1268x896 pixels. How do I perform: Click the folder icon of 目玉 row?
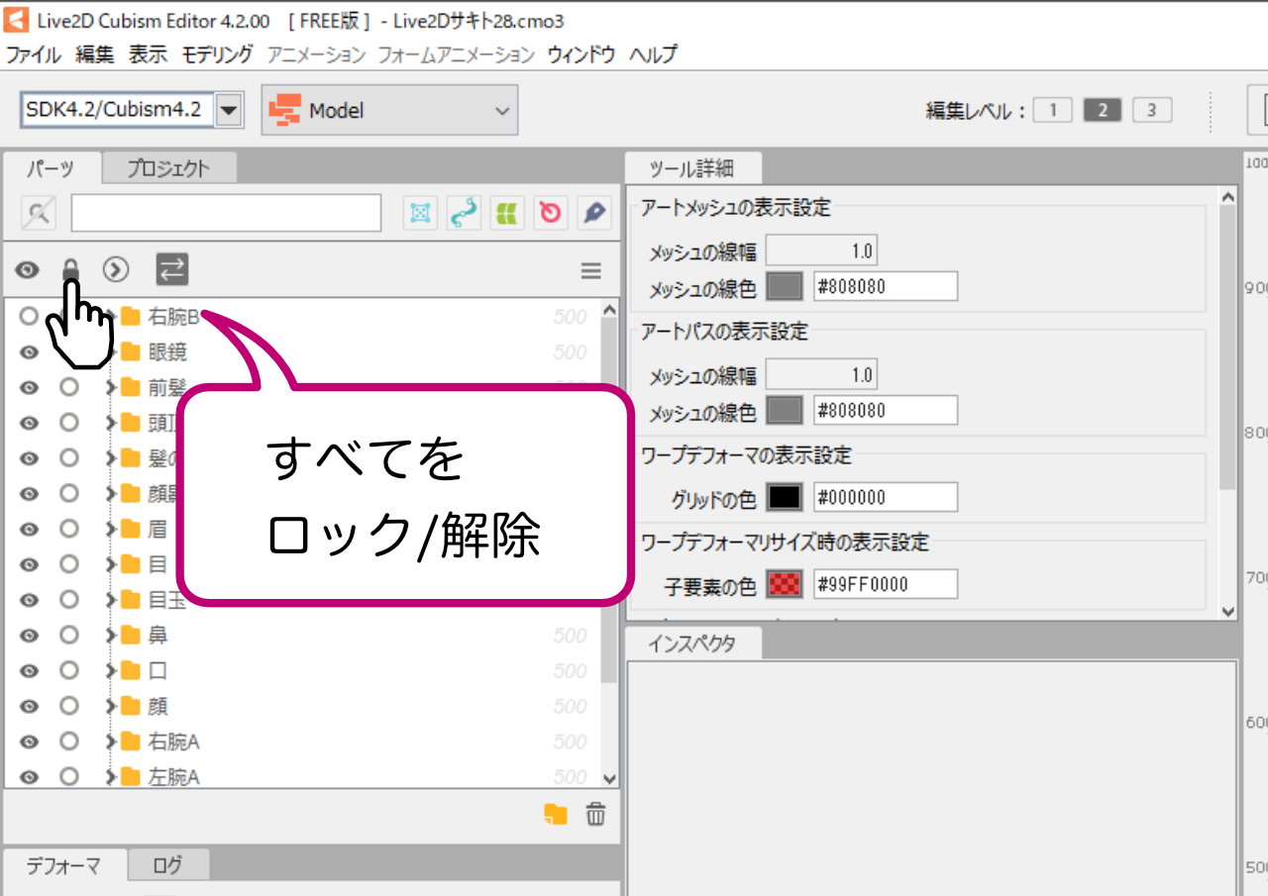pos(131,600)
